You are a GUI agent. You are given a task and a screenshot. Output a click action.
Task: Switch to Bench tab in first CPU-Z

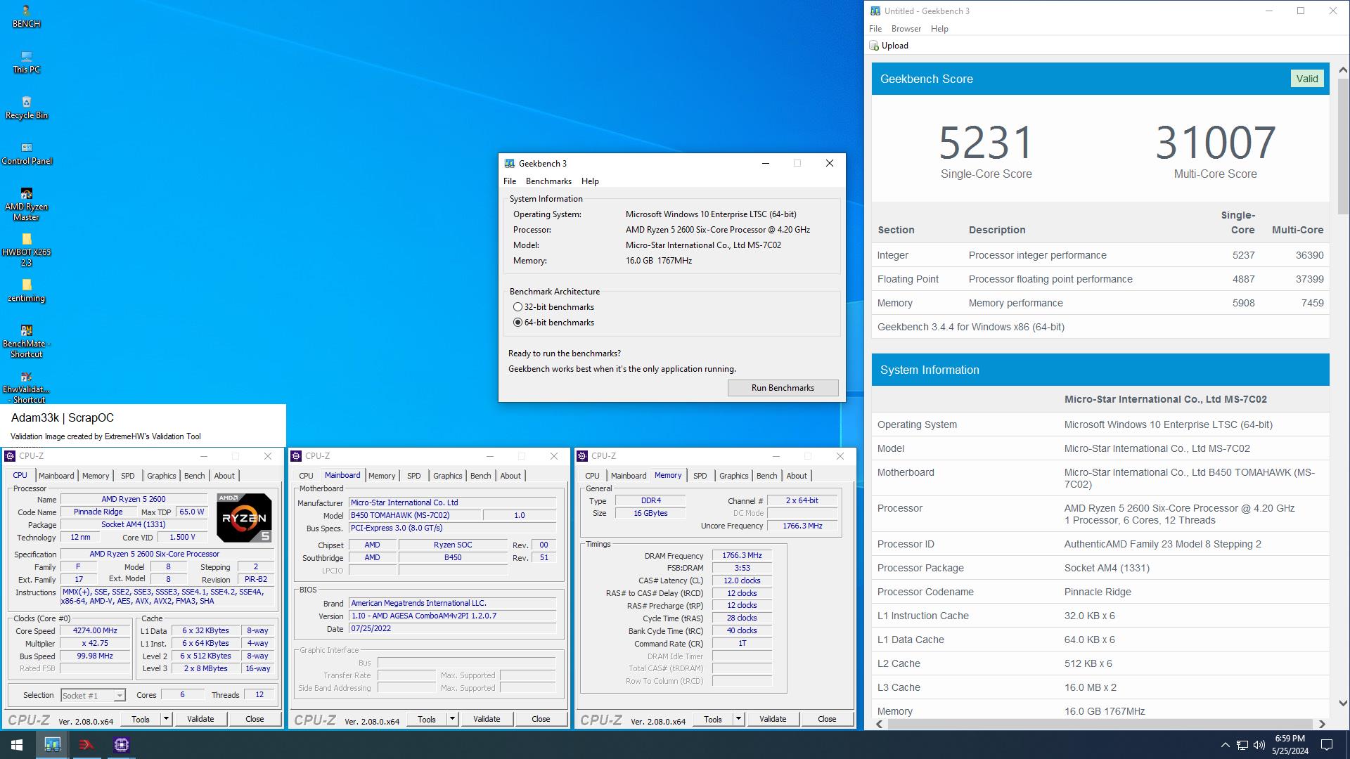click(194, 476)
